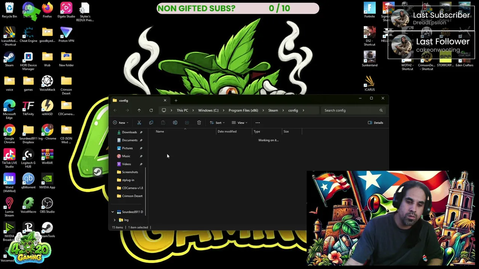Click the search magnifier icon in Explorer

pos(381,110)
